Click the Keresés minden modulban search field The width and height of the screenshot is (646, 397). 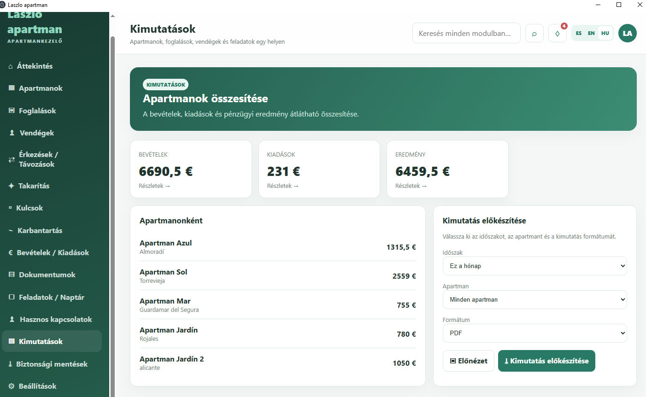(466, 33)
